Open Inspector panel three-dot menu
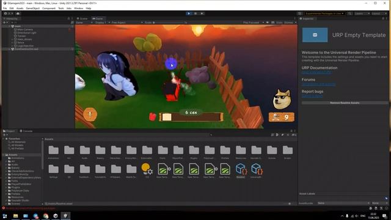391x220 pixels. (x=387, y=18)
